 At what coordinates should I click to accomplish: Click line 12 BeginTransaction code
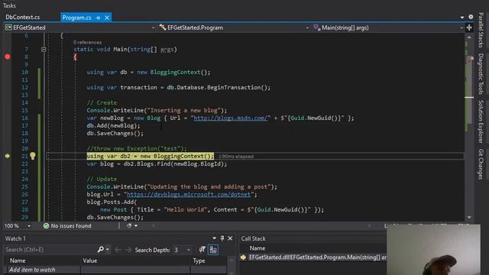(x=179, y=88)
